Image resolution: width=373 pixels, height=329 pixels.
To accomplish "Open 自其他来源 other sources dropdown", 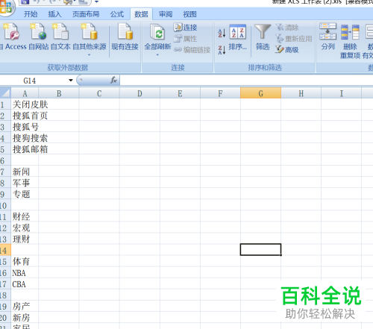I will click(x=90, y=40).
